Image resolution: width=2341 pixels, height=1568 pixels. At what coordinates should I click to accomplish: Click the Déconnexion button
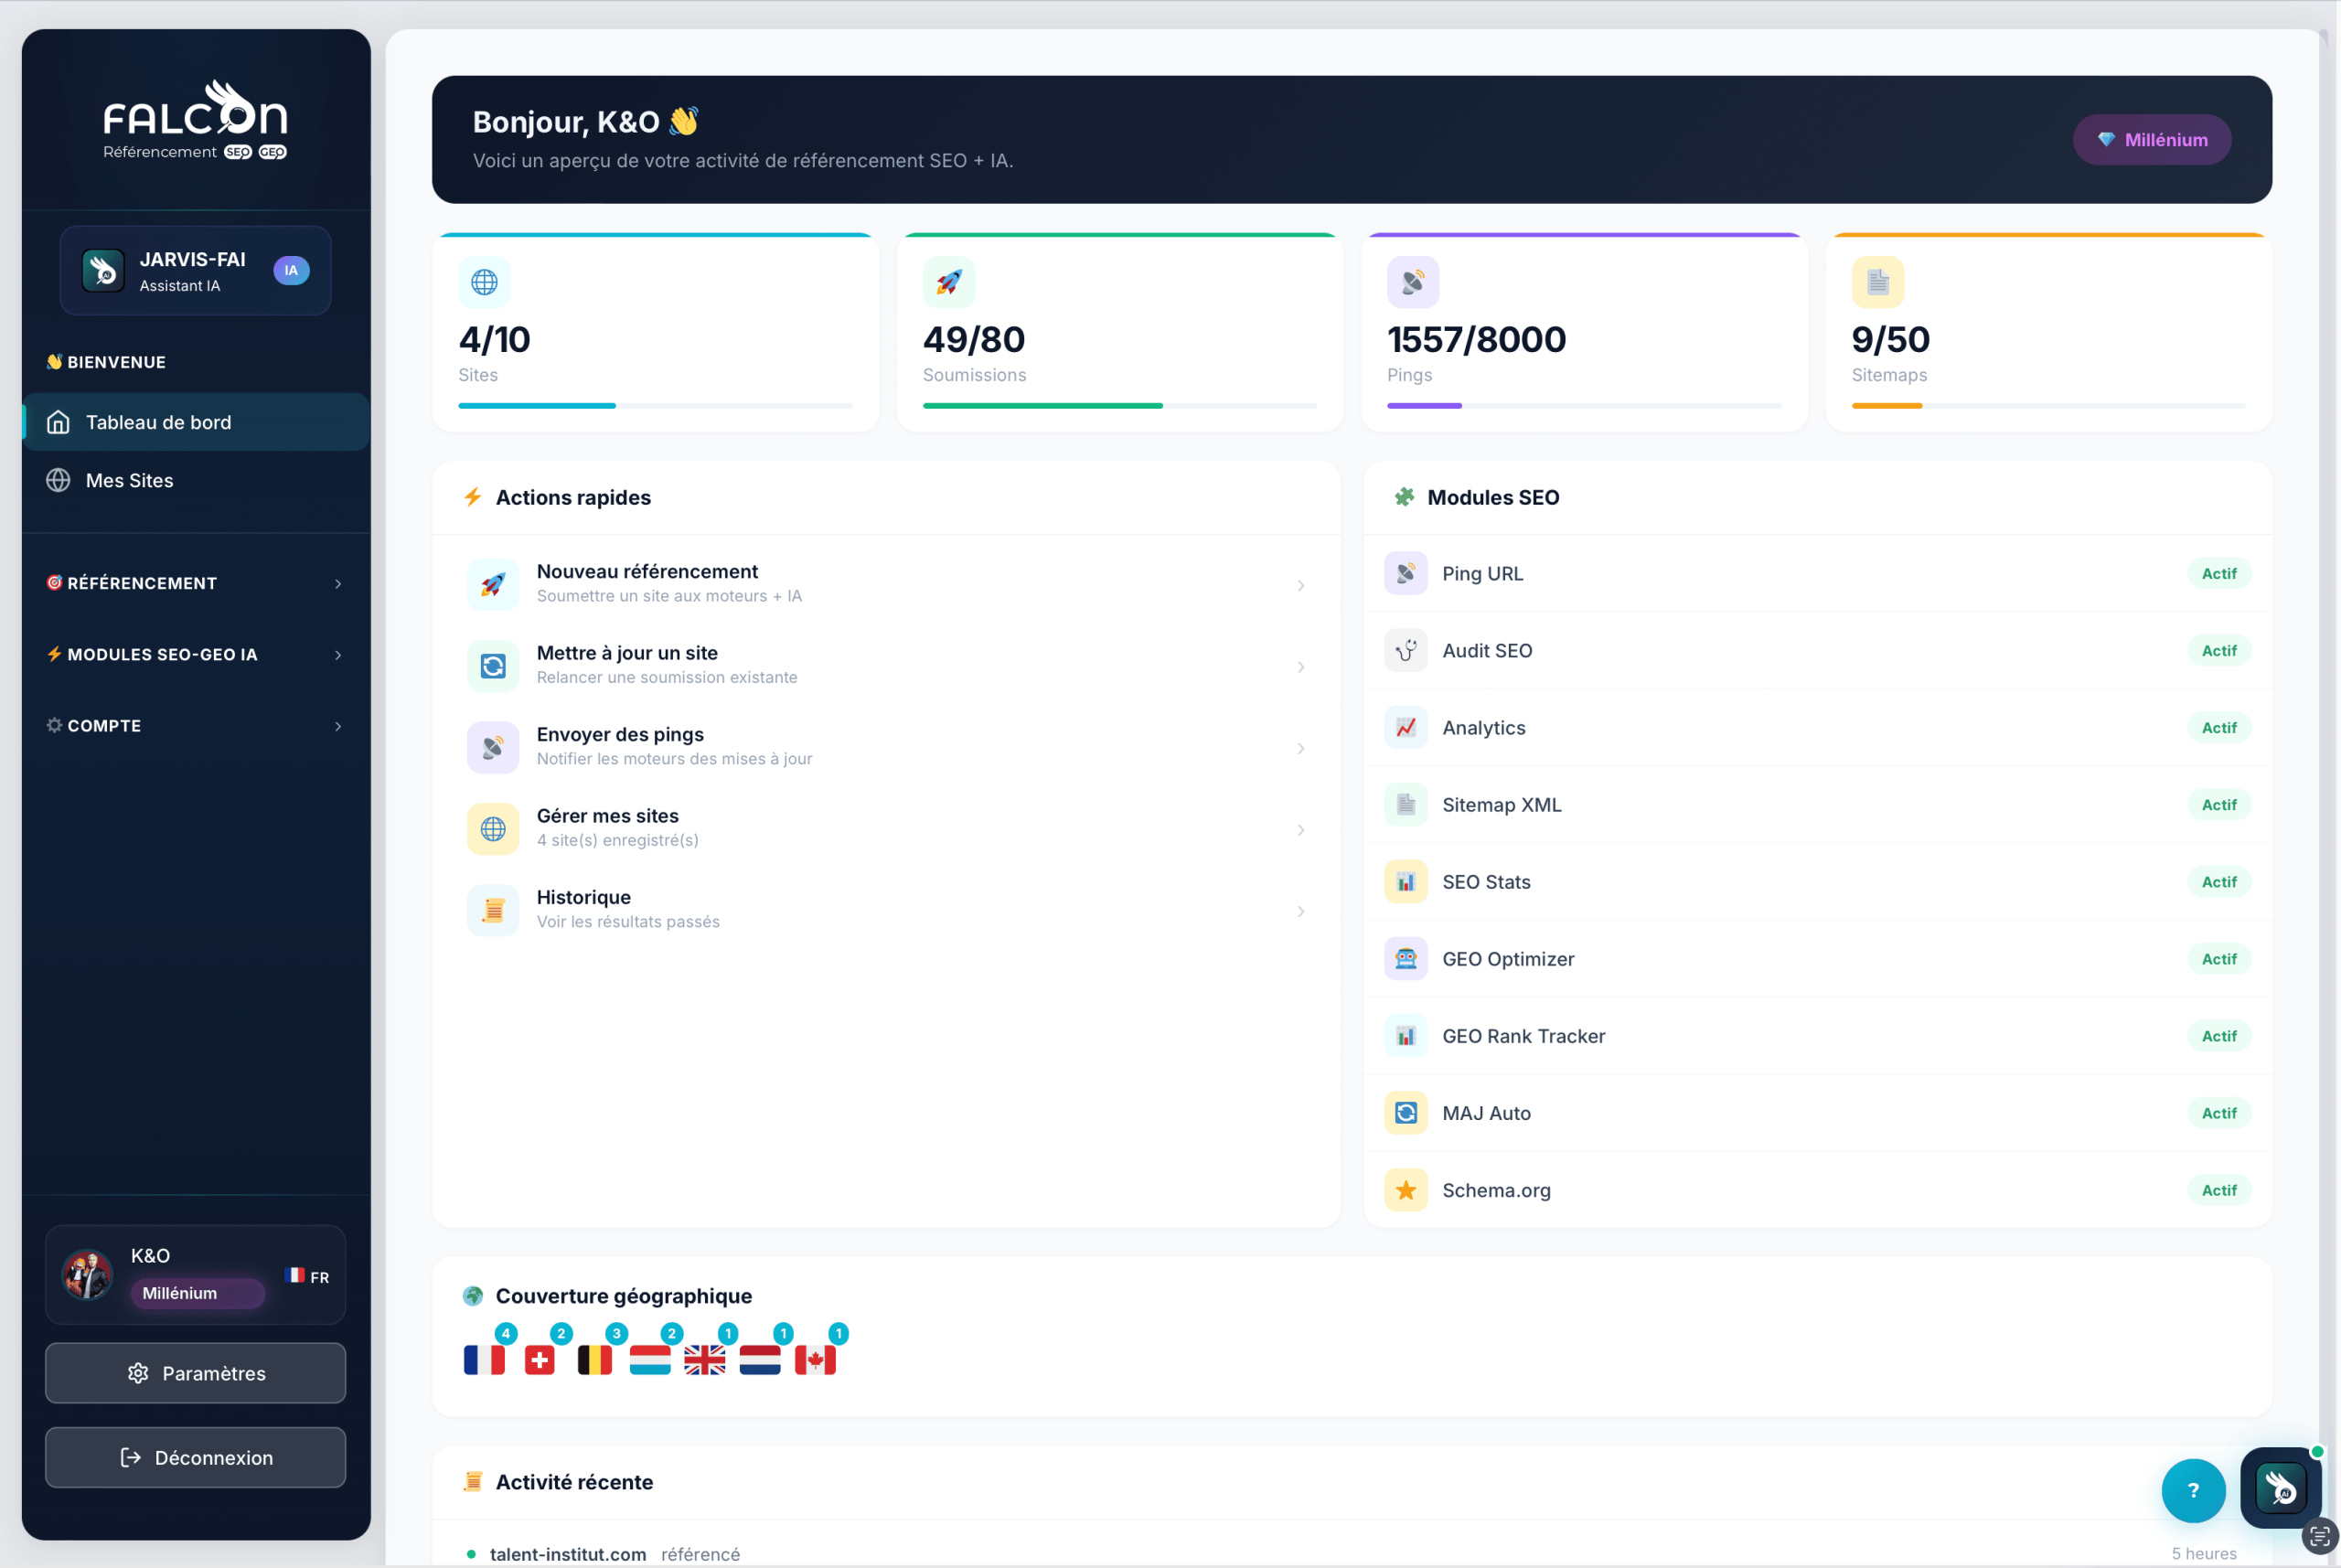196,1457
